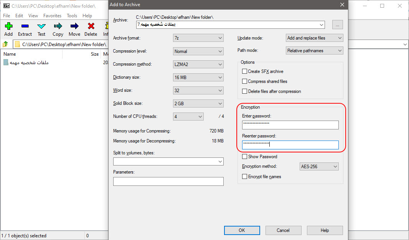Go up one folder level icon

pos(5,44)
